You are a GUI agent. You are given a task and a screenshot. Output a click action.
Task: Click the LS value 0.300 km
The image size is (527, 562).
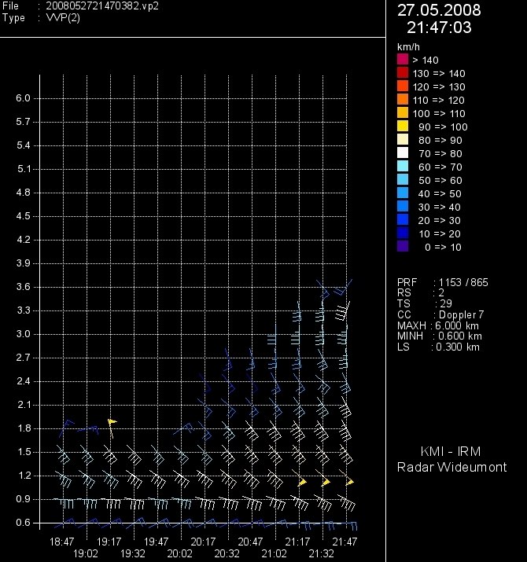(x=458, y=347)
